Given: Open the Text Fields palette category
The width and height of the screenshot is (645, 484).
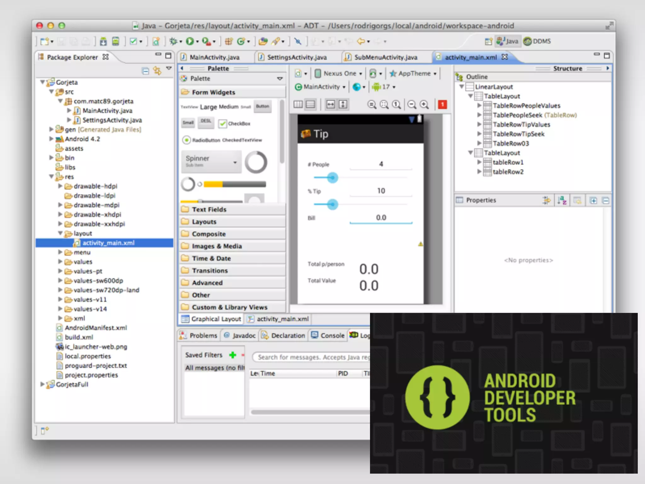Looking at the screenshot, I should (209, 210).
